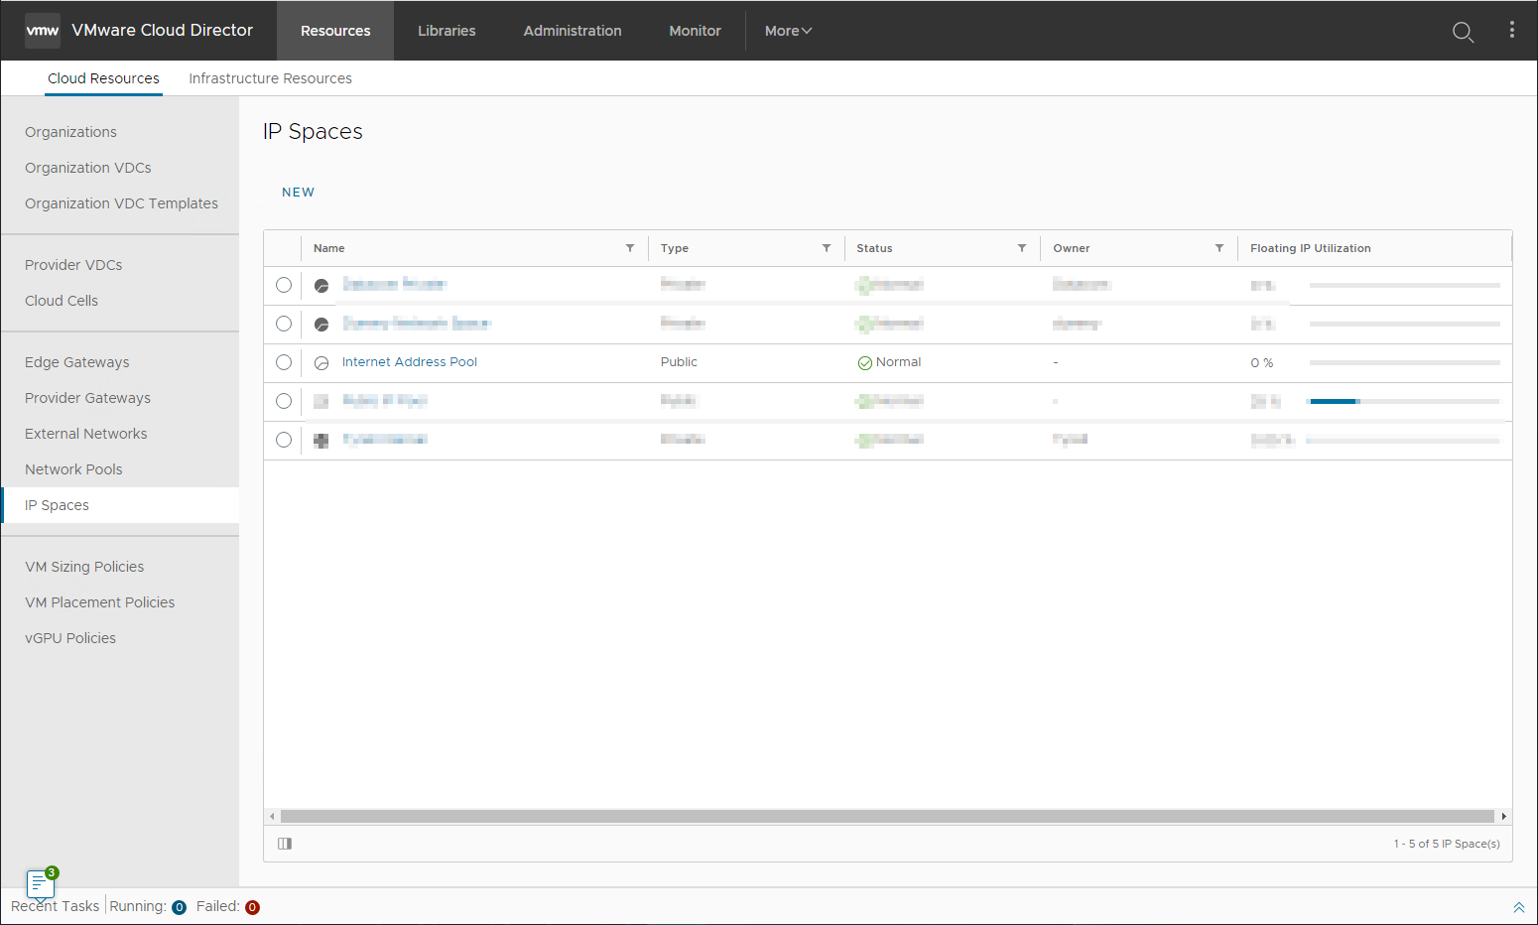1538x925 pixels.
Task: Click Floating IP Utilization column header
Action: [1311, 248]
